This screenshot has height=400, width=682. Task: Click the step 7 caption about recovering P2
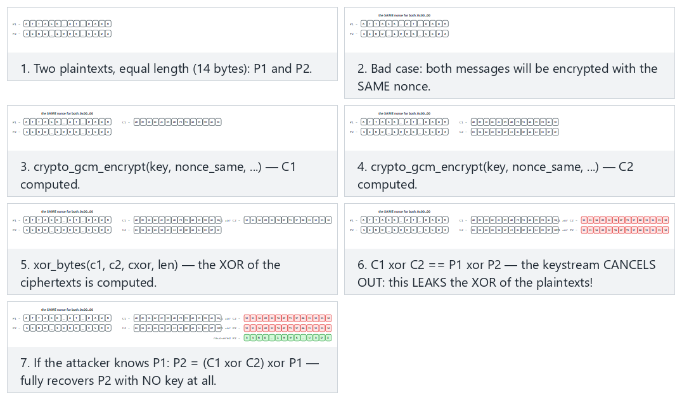click(x=170, y=372)
